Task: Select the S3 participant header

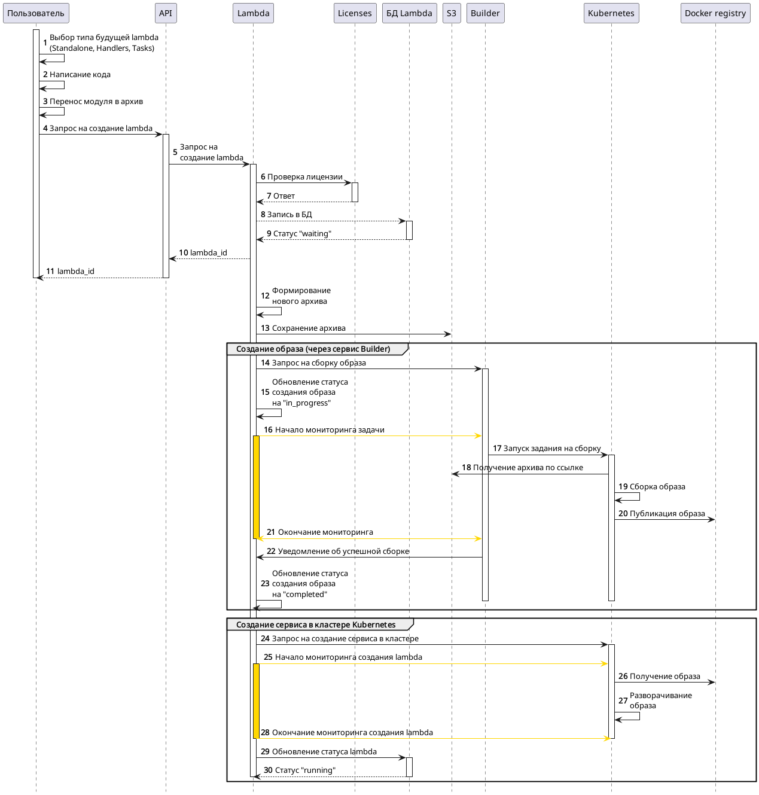Action: [x=452, y=13]
